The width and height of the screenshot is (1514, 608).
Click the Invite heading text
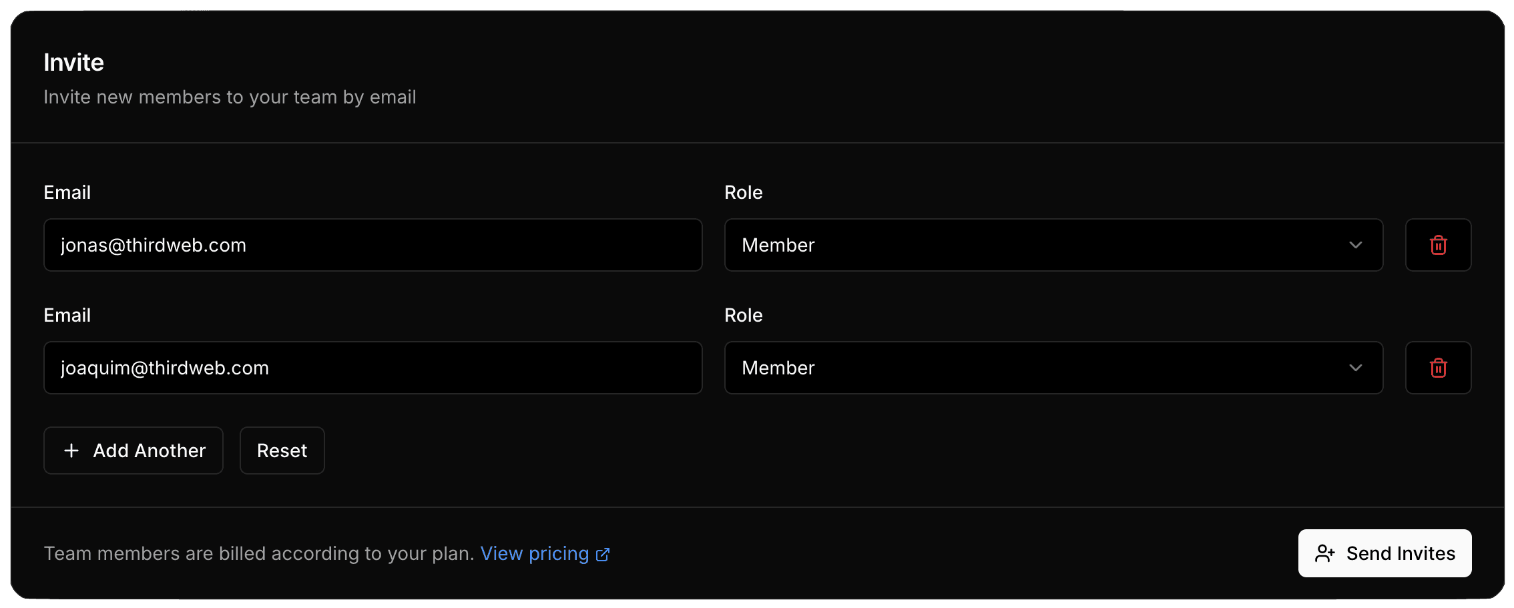tap(73, 63)
